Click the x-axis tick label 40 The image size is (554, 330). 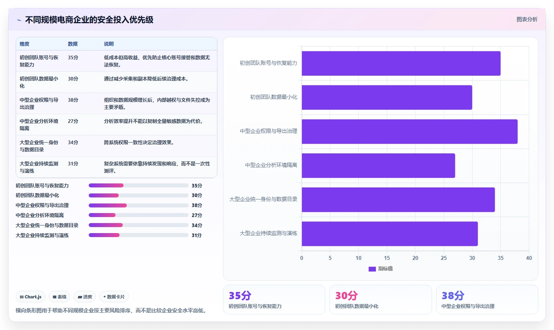coord(529,258)
